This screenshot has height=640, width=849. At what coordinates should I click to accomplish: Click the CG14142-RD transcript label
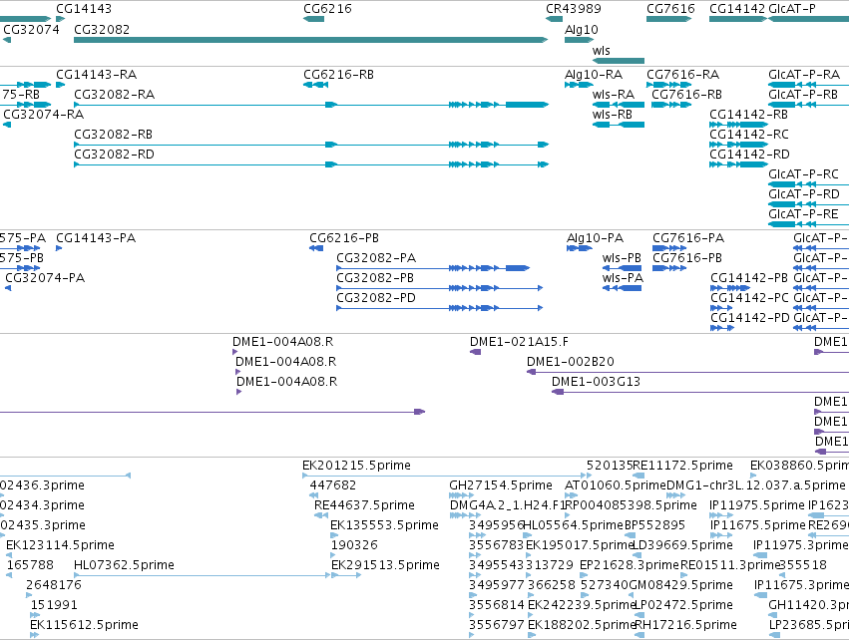(x=749, y=155)
